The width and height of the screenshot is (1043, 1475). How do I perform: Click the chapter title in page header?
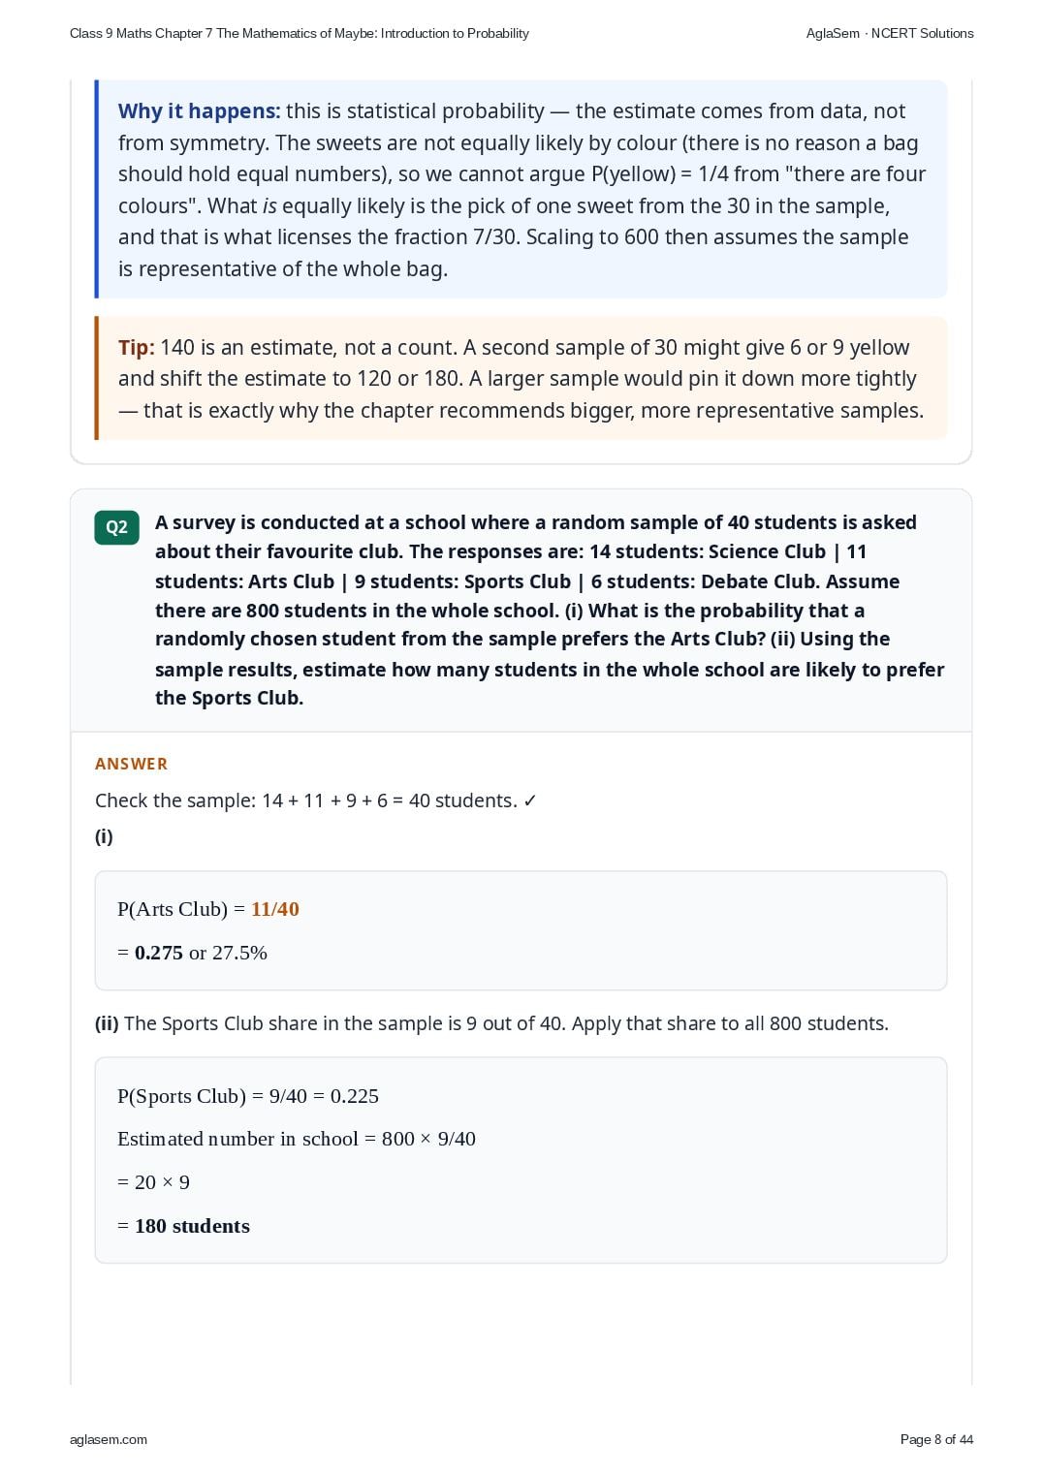[300, 33]
